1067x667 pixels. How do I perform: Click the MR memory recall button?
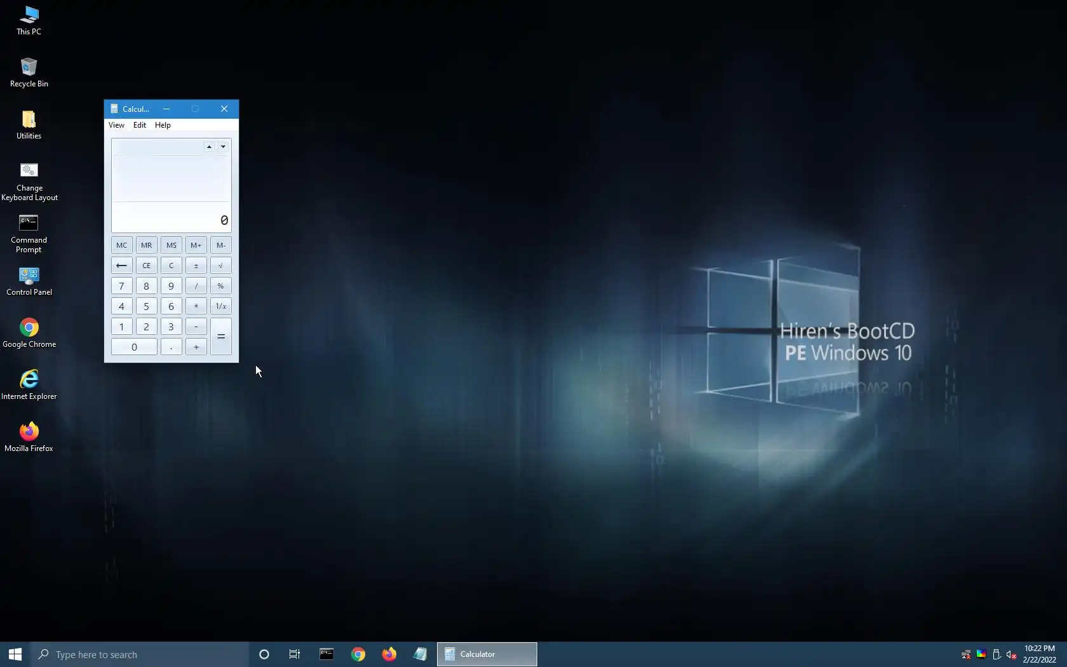[x=146, y=245]
